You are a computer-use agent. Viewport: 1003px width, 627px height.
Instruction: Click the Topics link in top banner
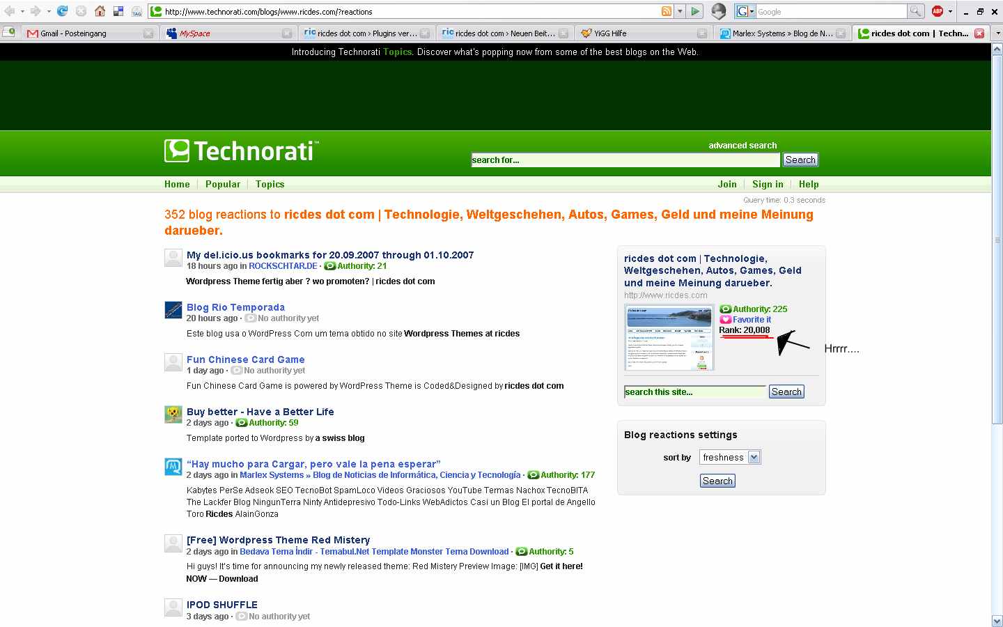(x=397, y=52)
